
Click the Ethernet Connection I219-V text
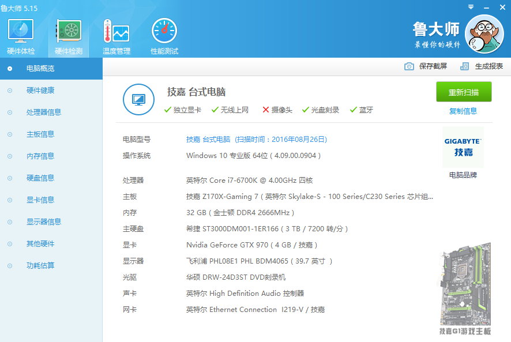pyautogui.click(x=255, y=310)
